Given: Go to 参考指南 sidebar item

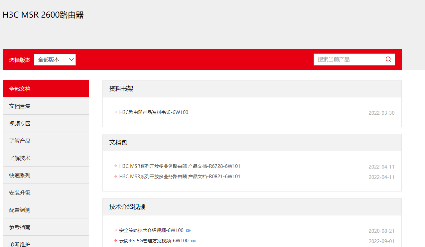Looking at the screenshot, I should click(x=46, y=227).
